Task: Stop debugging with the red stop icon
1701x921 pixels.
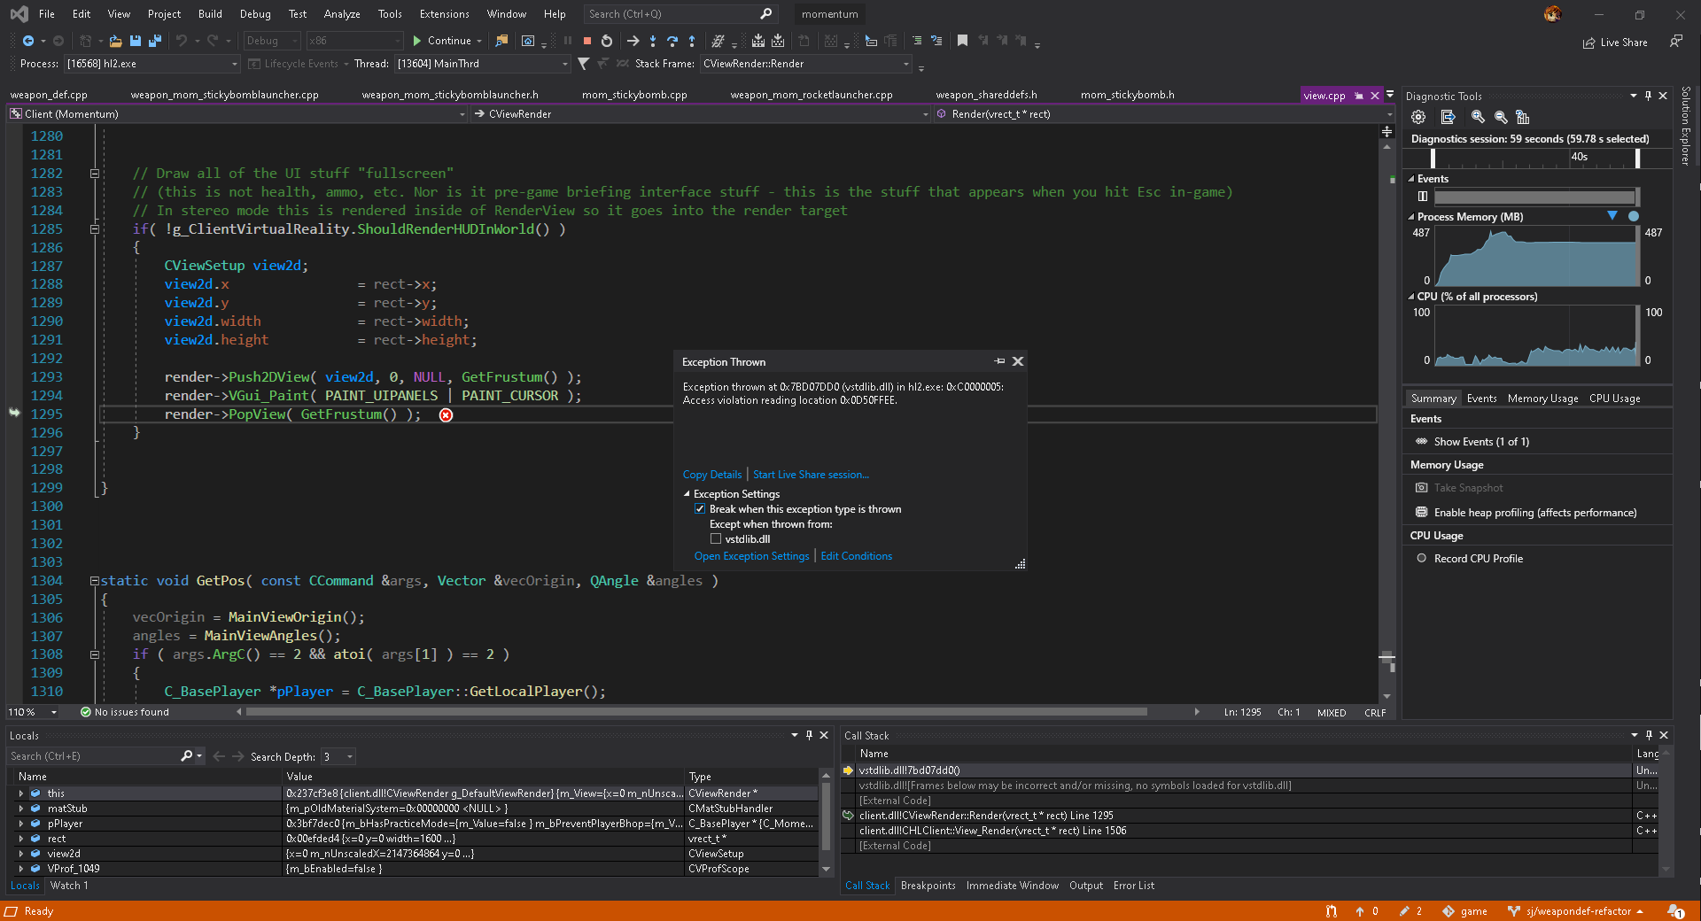Action: pos(586,41)
